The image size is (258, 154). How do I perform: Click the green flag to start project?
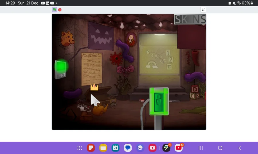[x=54, y=10]
